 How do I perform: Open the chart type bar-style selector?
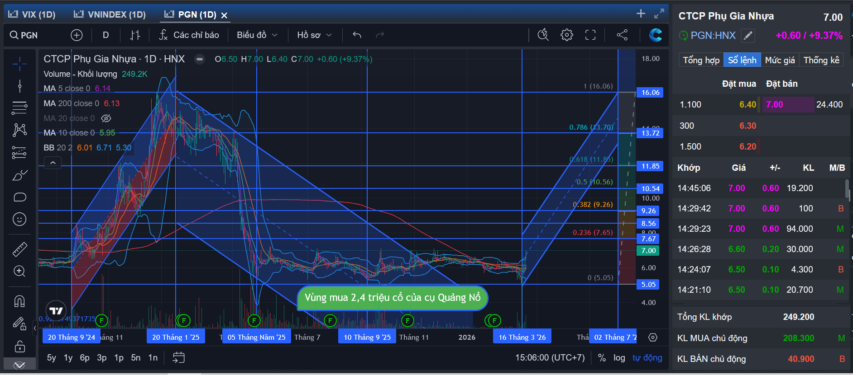coord(135,35)
